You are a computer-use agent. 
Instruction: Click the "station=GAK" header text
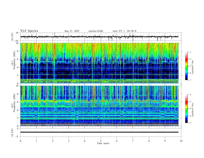coord(96,31)
